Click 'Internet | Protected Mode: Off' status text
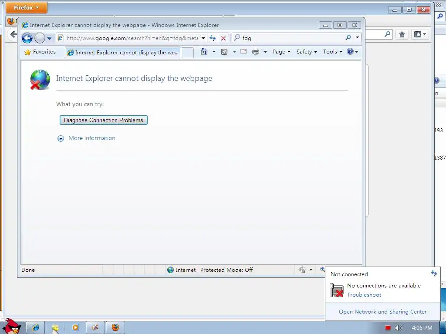 pyautogui.click(x=214, y=270)
